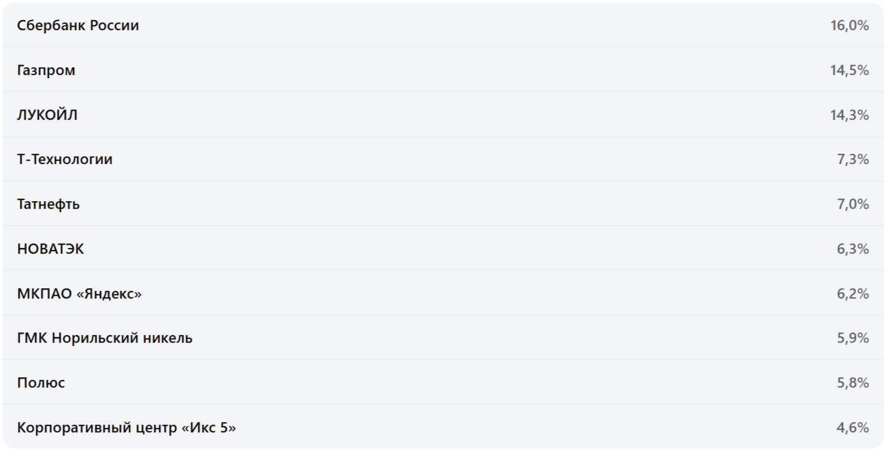Click the 16,0% share value
This screenshot has height=449, width=886.
pos(849,26)
